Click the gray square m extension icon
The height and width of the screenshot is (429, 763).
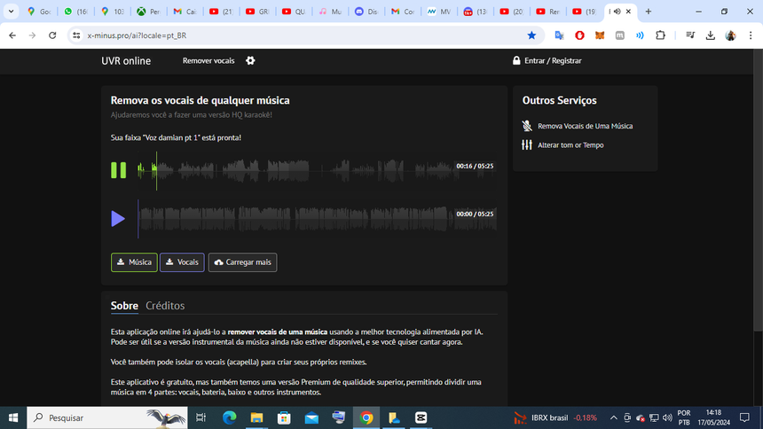(619, 35)
